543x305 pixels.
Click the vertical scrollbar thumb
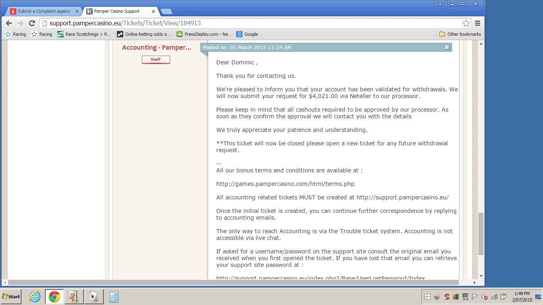pos(481,234)
